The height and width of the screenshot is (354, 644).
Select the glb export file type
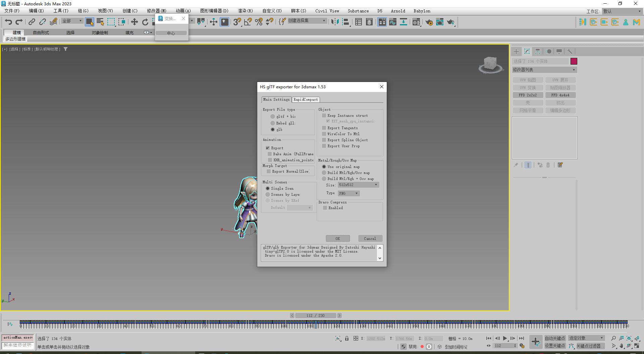[273, 129]
